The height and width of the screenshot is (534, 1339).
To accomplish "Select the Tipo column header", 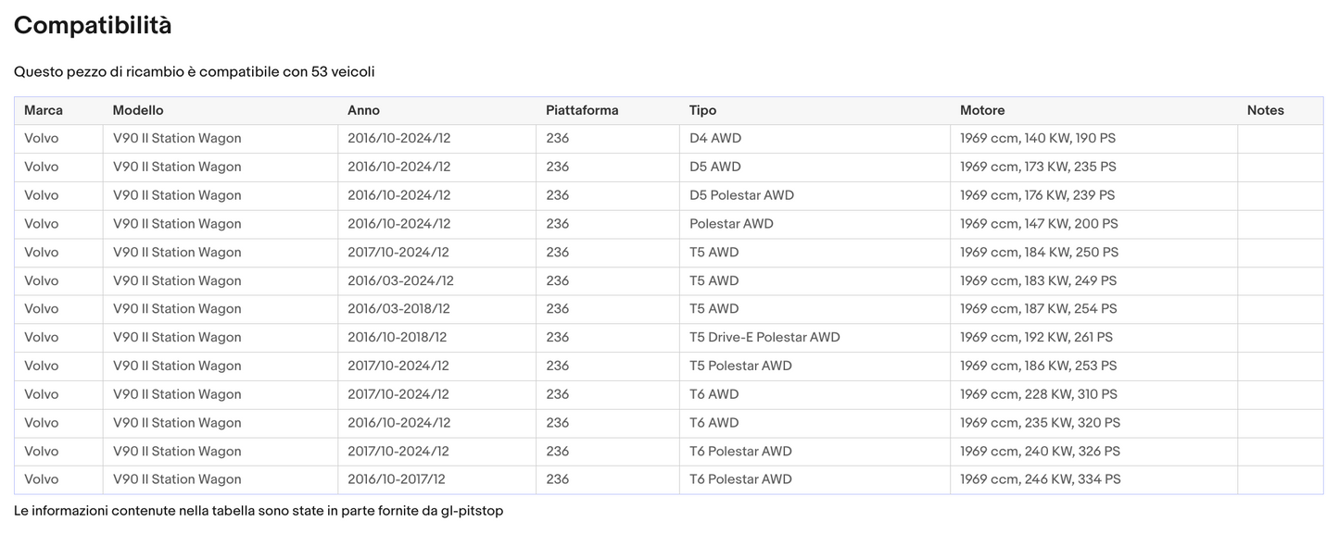I will coord(702,110).
